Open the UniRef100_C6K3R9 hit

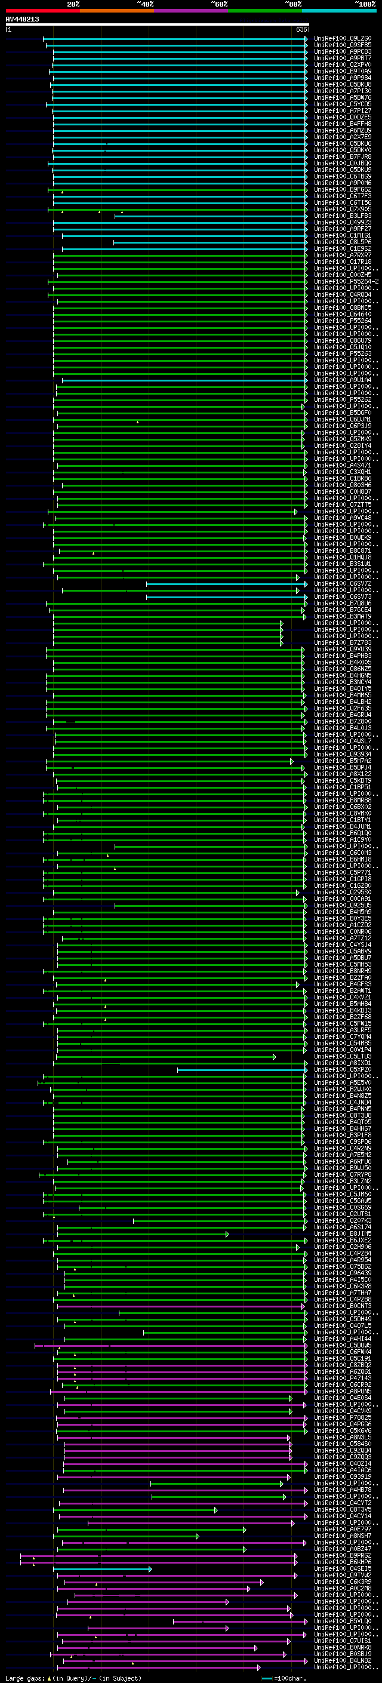coord(343,1581)
